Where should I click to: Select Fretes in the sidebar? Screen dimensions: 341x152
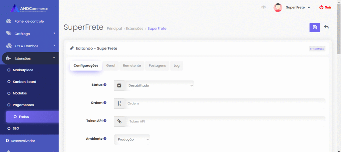(32, 117)
